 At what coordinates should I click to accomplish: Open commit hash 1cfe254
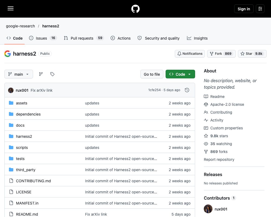[x=154, y=90]
